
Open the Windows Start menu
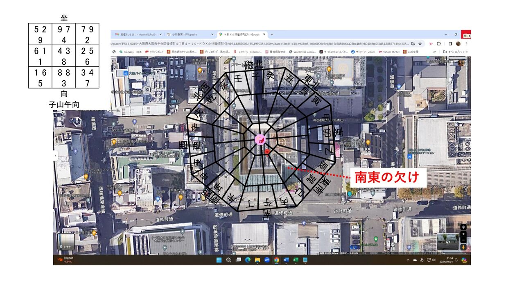click(x=219, y=260)
